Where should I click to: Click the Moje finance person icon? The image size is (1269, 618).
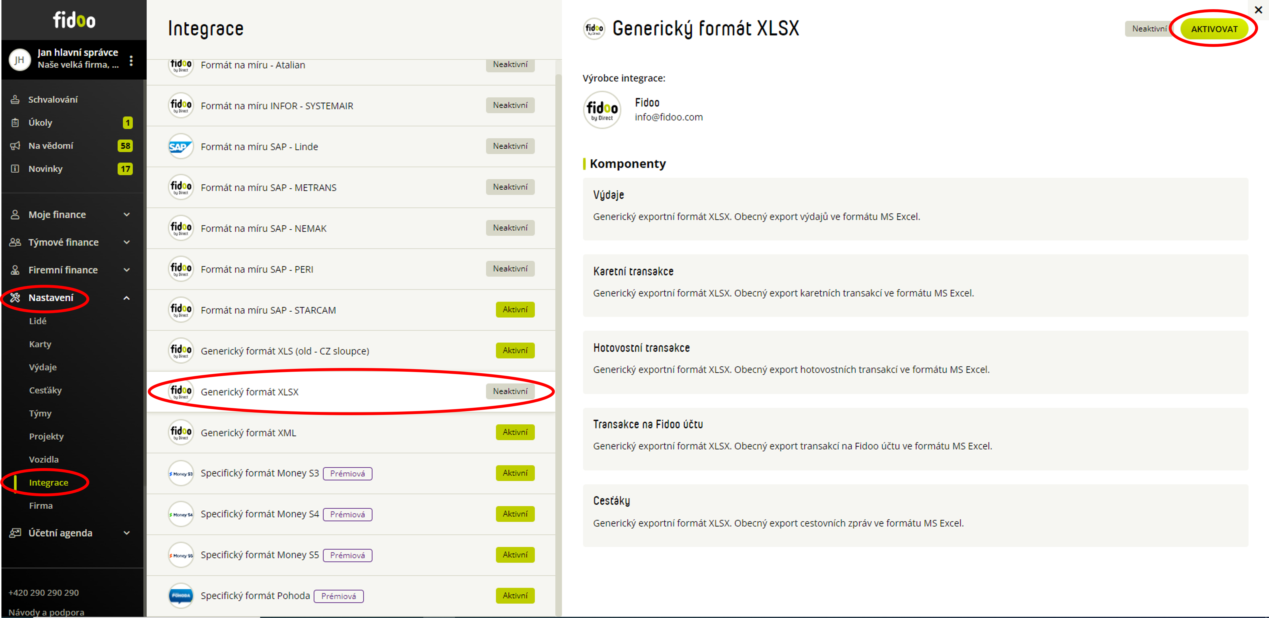click(15, 215)
